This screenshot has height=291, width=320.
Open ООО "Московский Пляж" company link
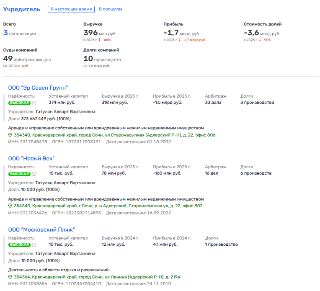click(41, 229)
